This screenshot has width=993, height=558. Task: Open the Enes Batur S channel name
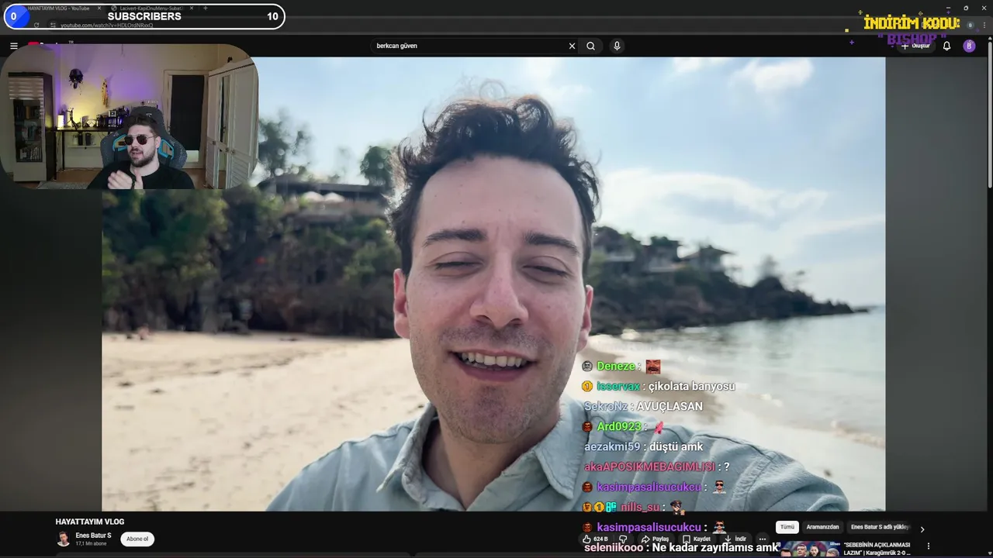coord(93,536)
